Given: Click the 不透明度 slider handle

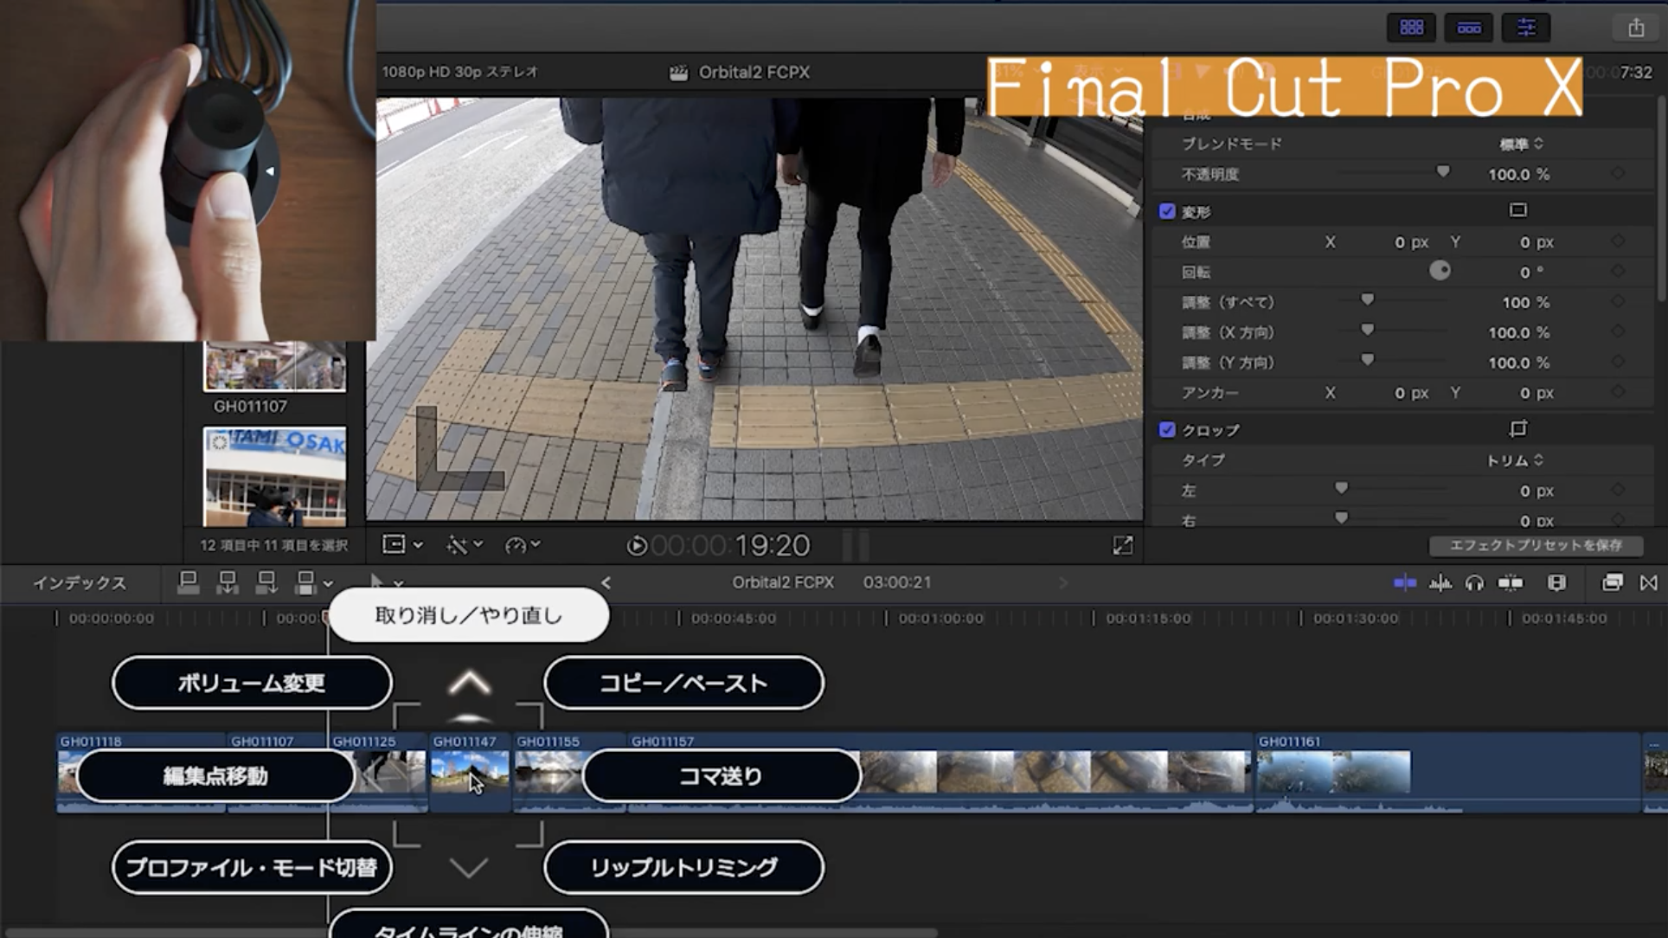Looking at the screenshot, I should pos(1443,172).
